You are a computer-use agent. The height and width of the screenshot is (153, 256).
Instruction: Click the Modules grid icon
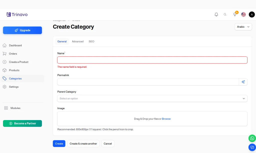pos(6,108)
